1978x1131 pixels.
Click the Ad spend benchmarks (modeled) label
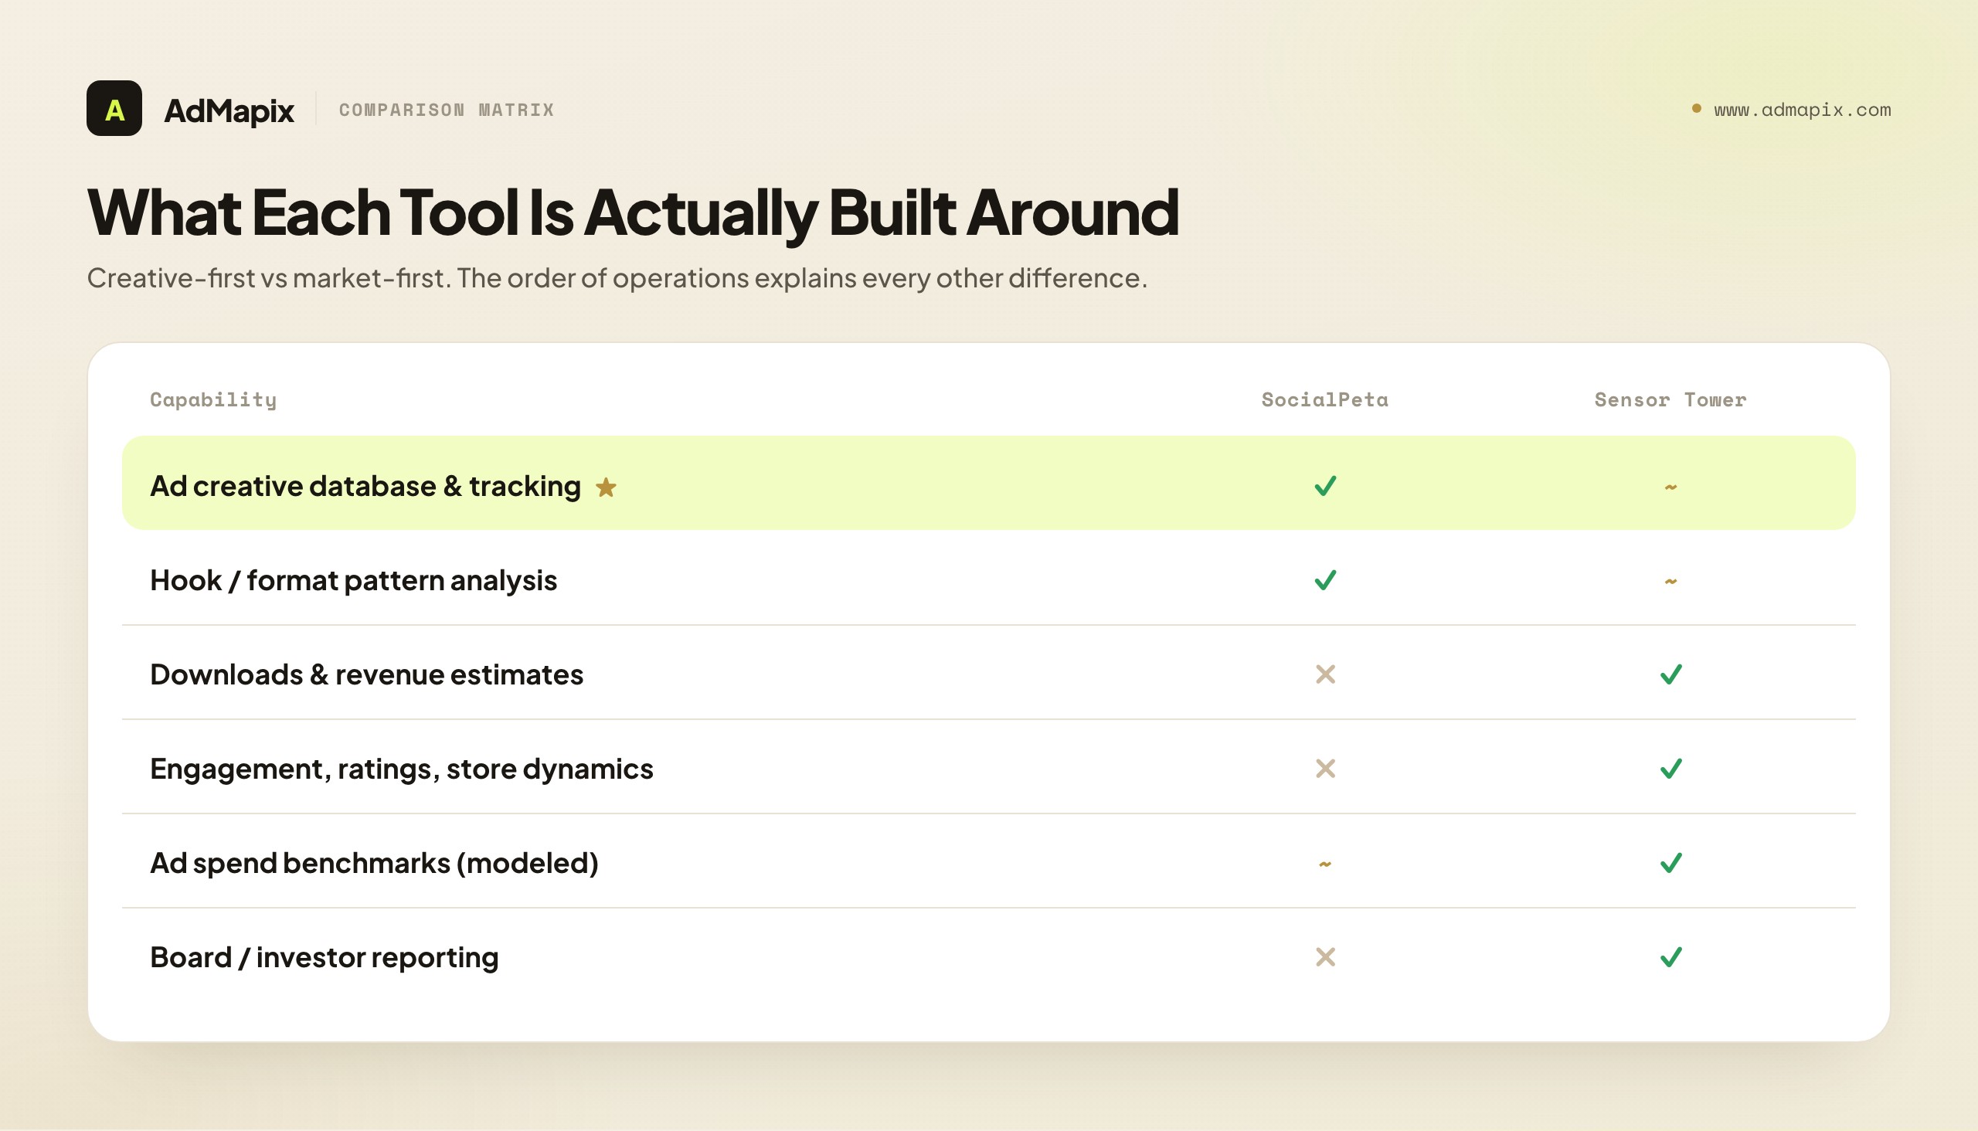click(375, 863)
